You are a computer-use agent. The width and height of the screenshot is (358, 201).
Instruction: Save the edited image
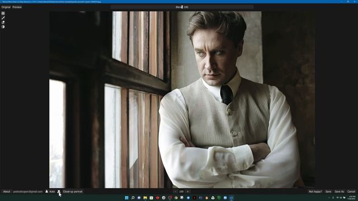pyautogui.click(x=328, y=192)
